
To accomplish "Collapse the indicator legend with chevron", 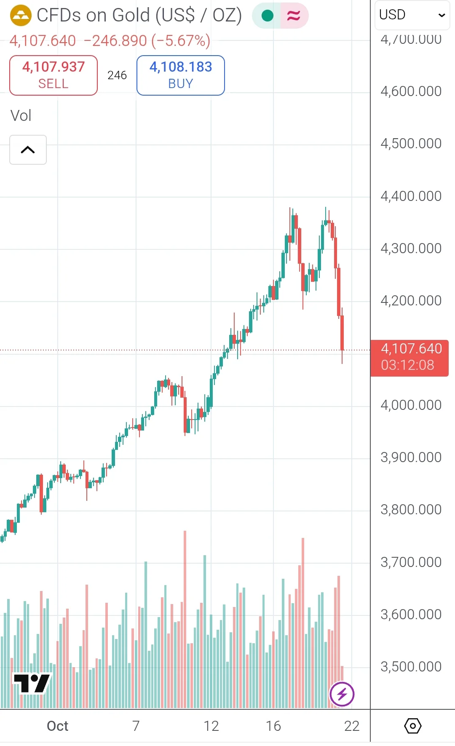I will pos(28,150).
